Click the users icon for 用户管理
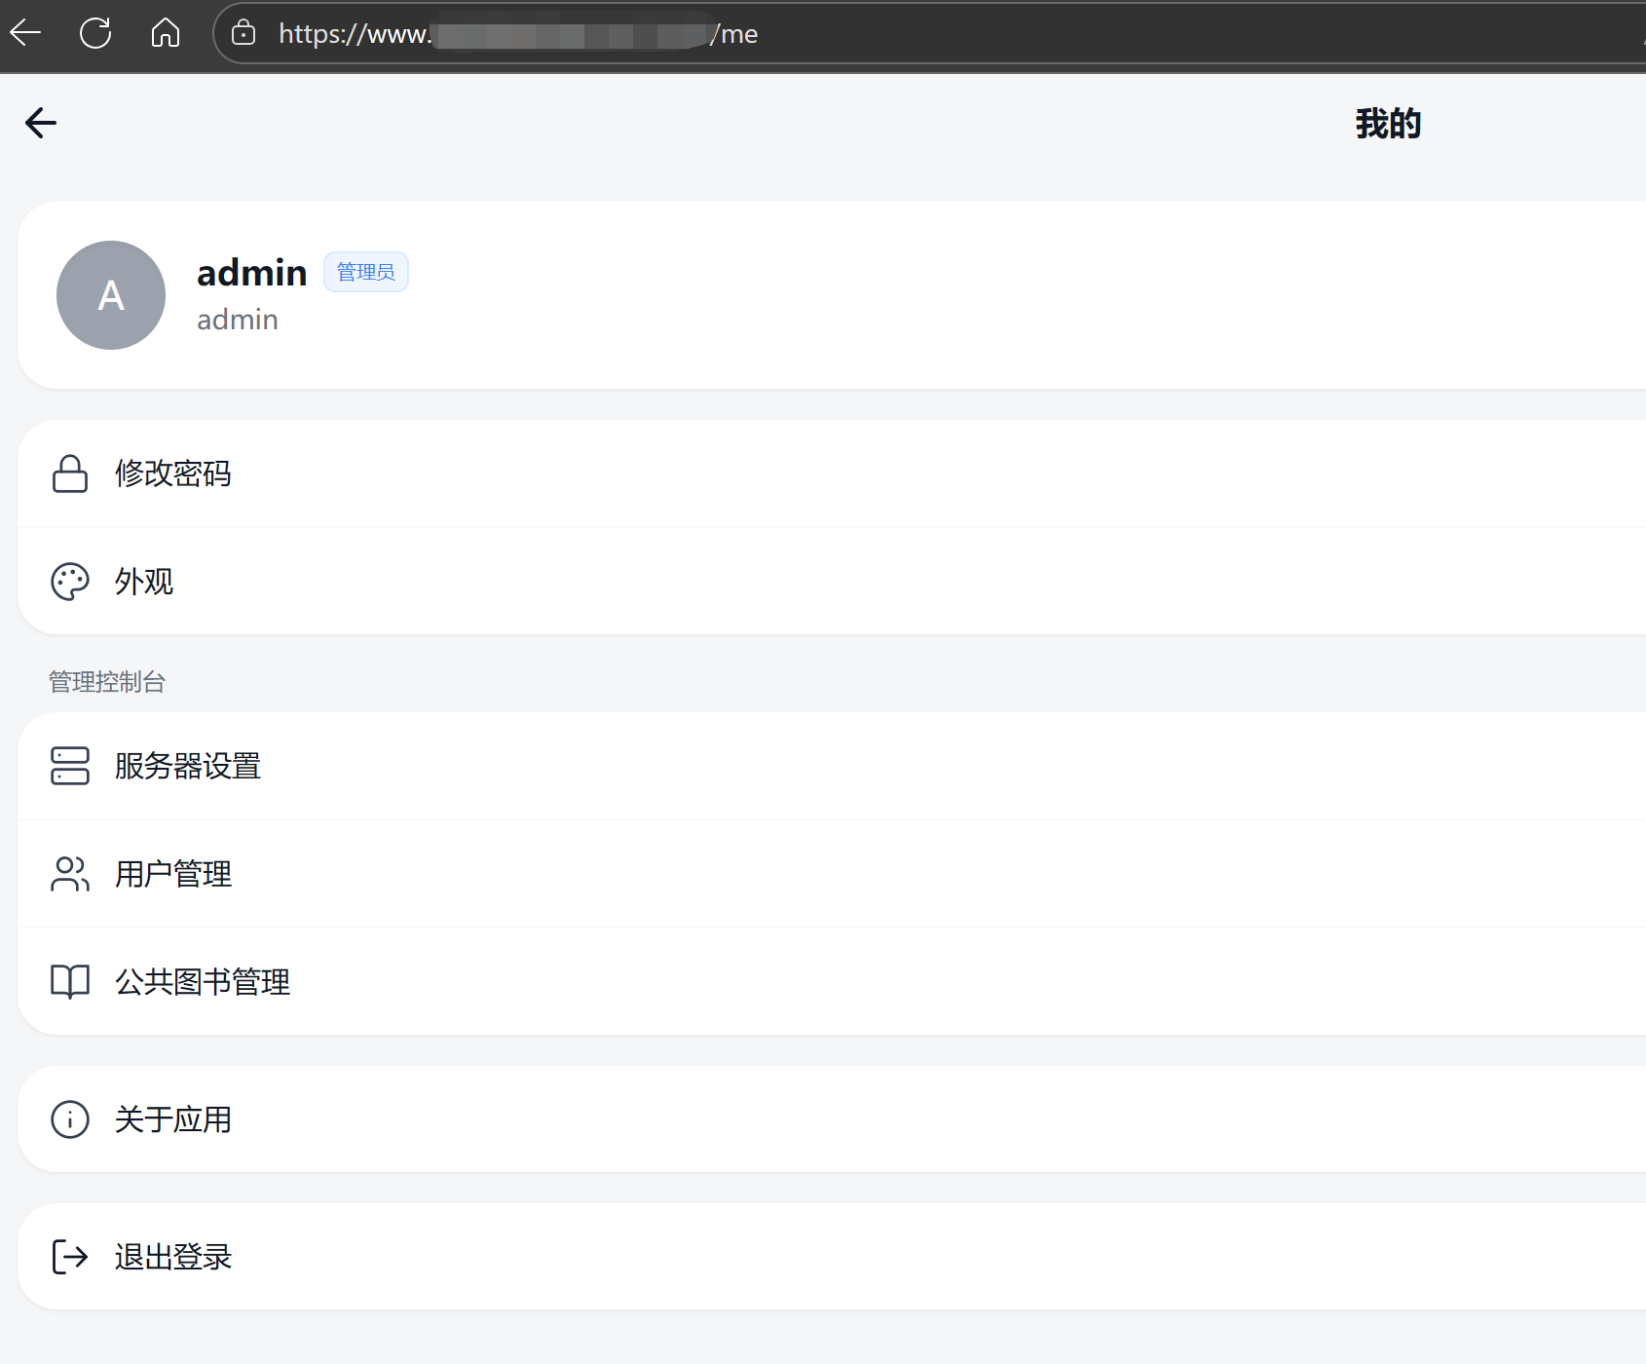The height and width of the screenshot is (1364, 1646). 70,874
